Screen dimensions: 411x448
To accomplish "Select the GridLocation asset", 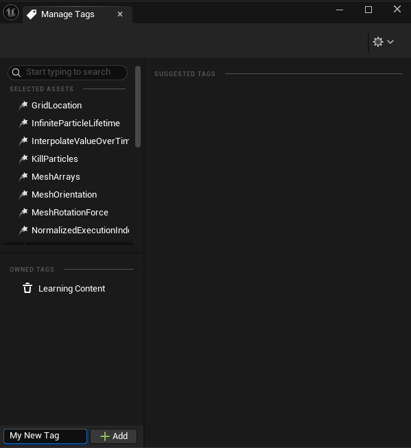I will (56, 106).
